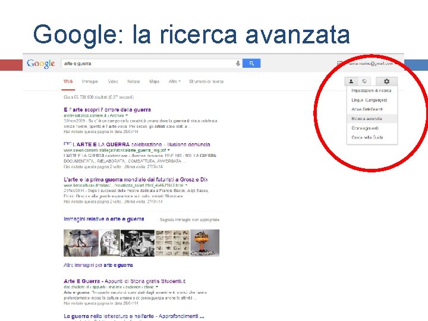Image resolution: width=428 pixels, height=321 pixels.
Task: Click the Circa risultati count text
Action: [99, 97]
